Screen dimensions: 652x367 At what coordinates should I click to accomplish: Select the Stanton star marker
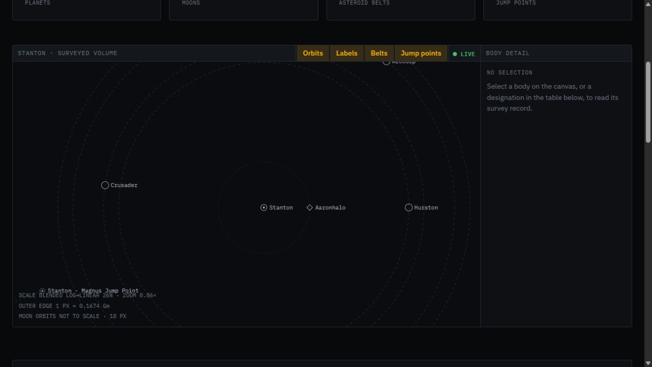click(x=264, y=208)
